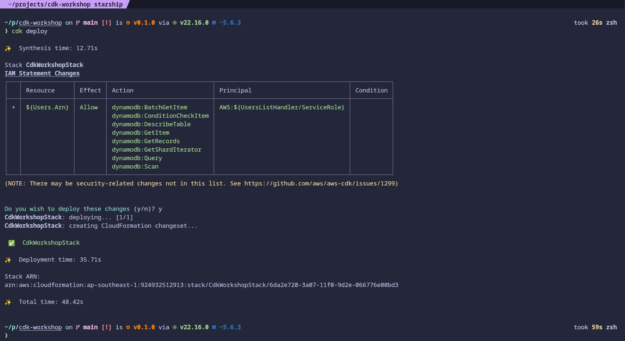Click the Principal column header
Screen dimensions: 625x341
[x=235, y=90]
